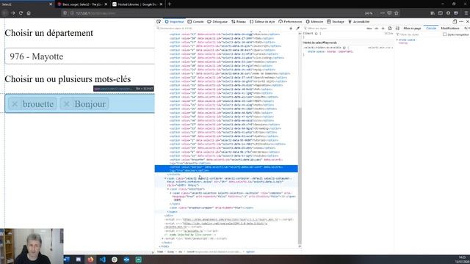Viewport: 470px width, 264px height.
Task: Switch to the Réseau tab
Action: tap(239, 21)
